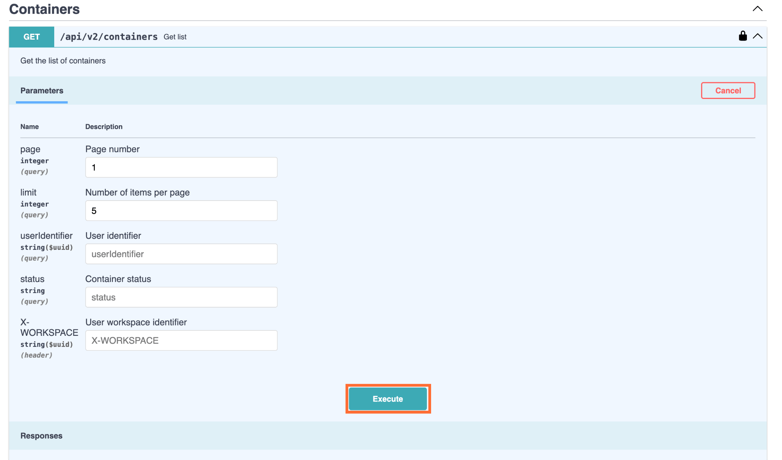The width and height of the screenshot is (782, 460).
Task: Click the 'User workspace identifier' label
Action: (136, 322)
